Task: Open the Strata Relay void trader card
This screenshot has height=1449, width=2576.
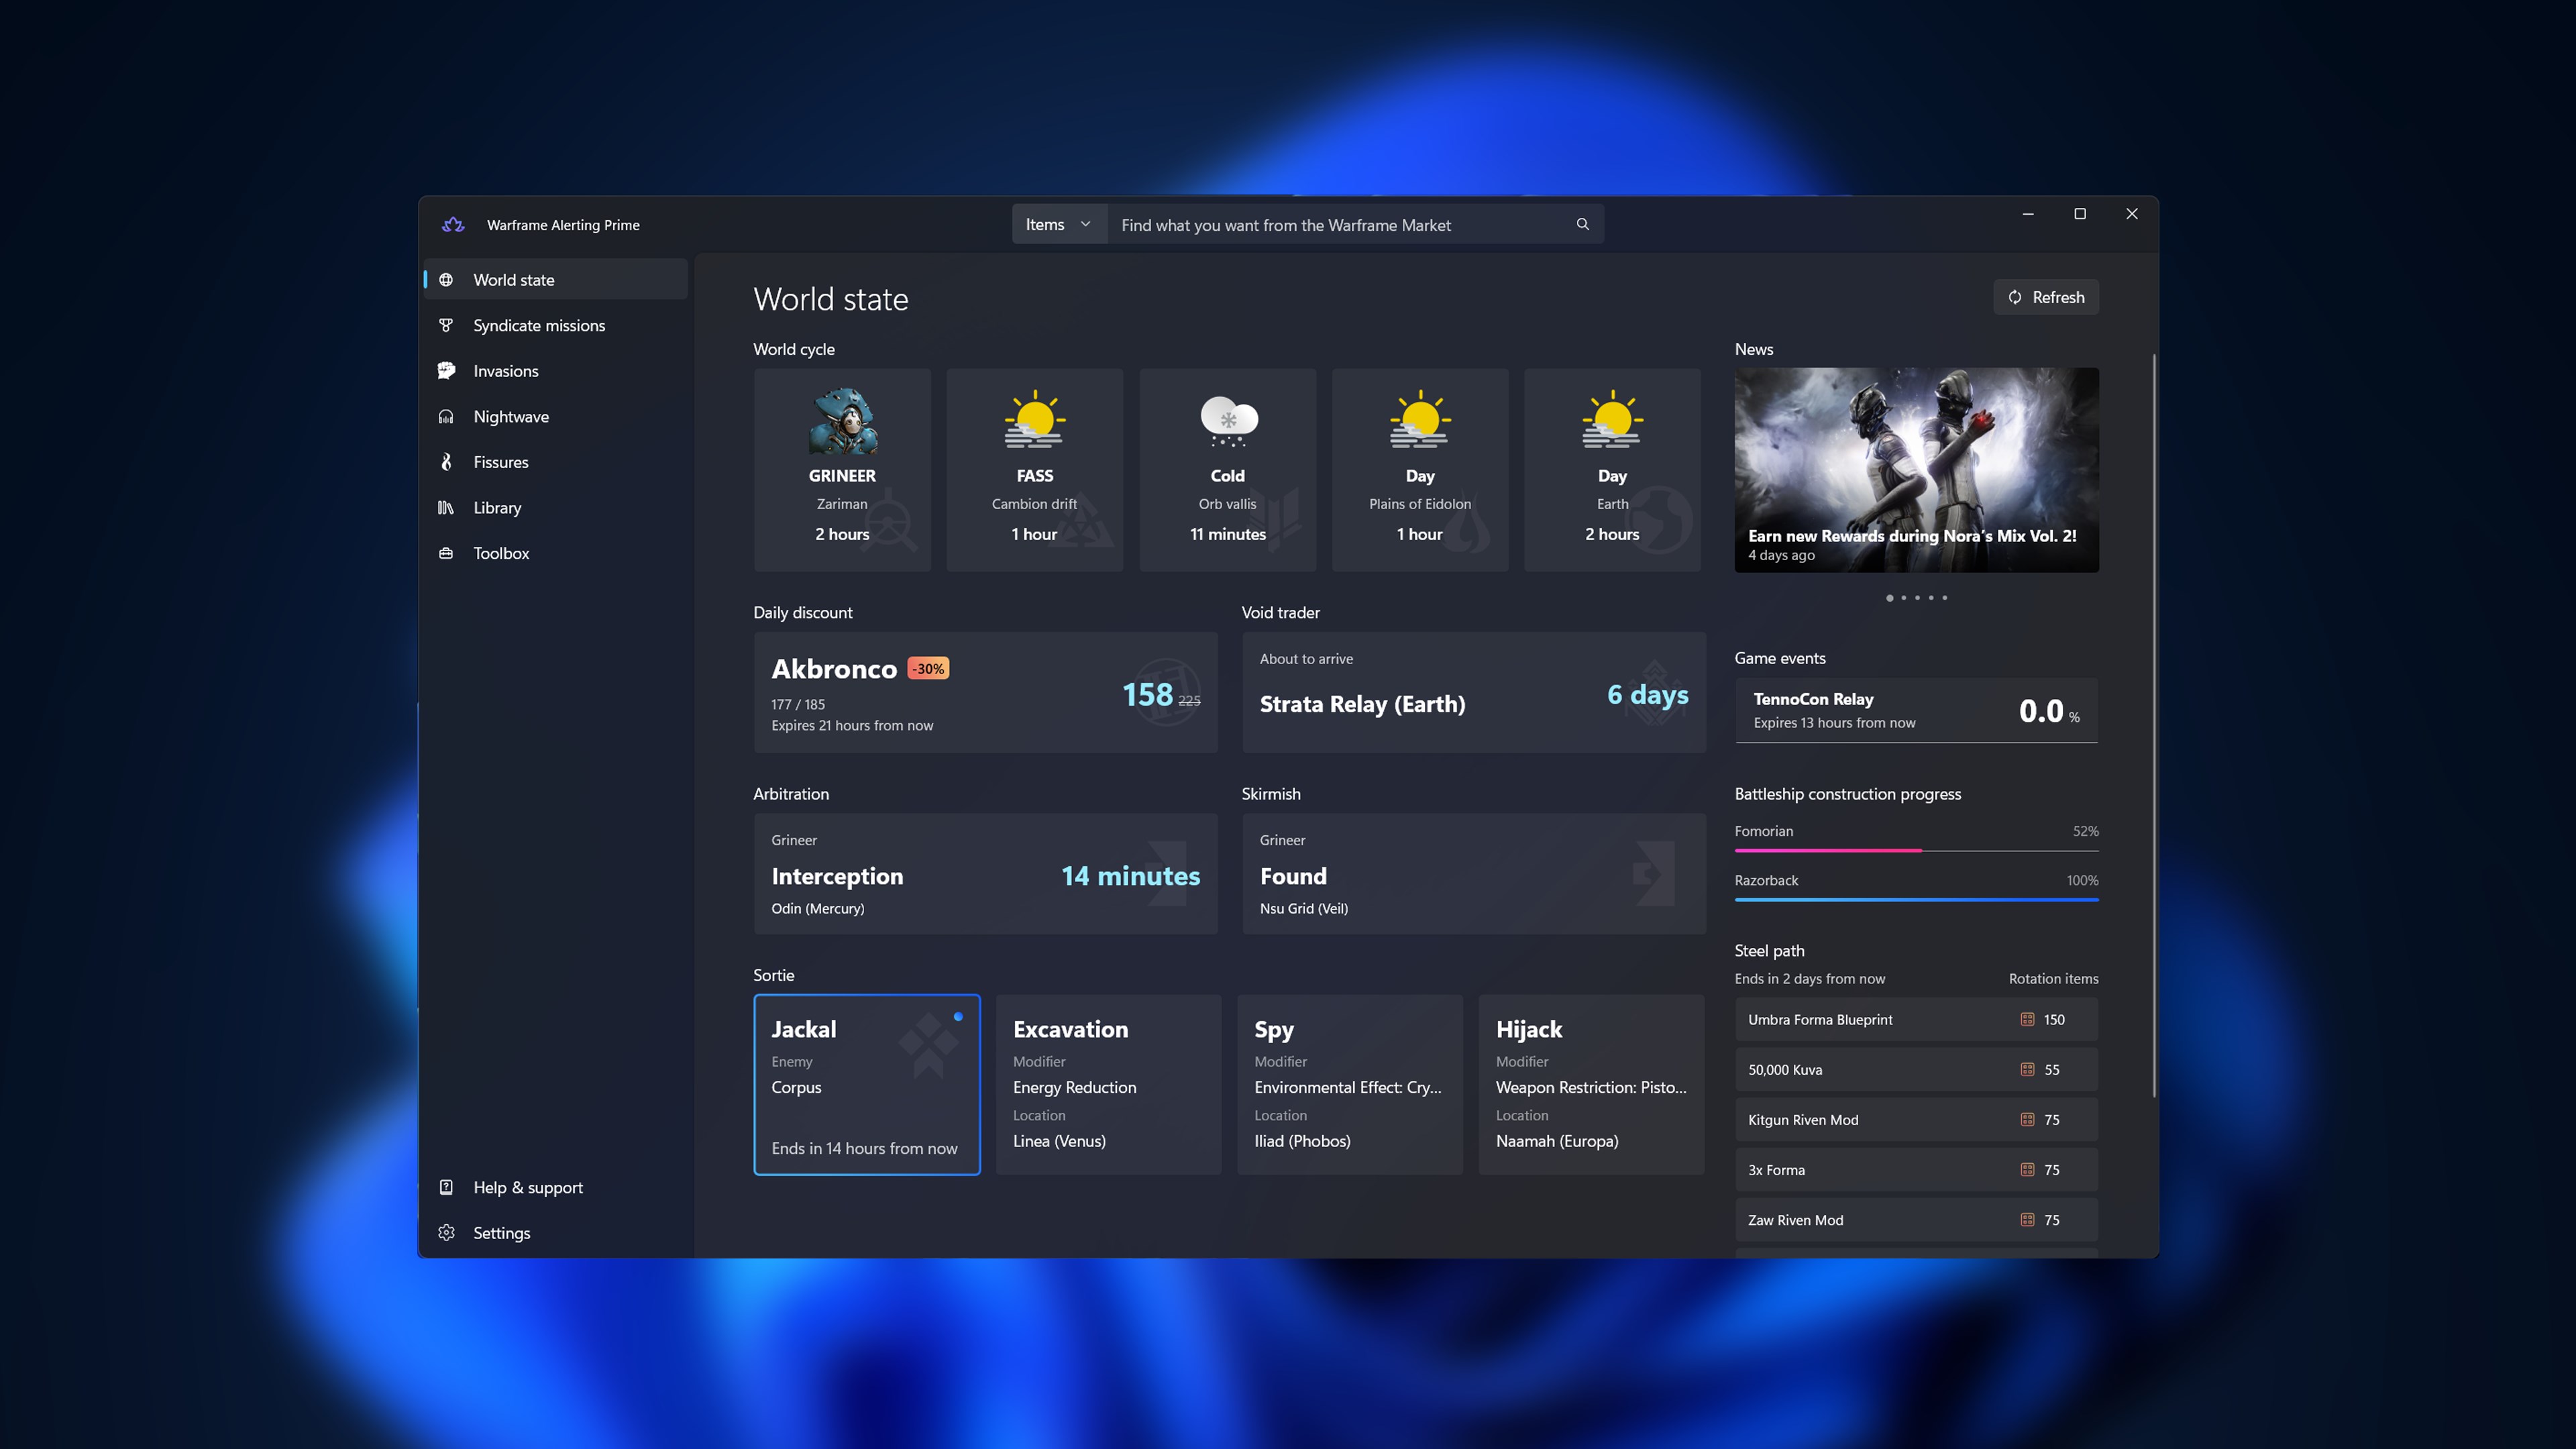Action: (x=1474, y=692)
